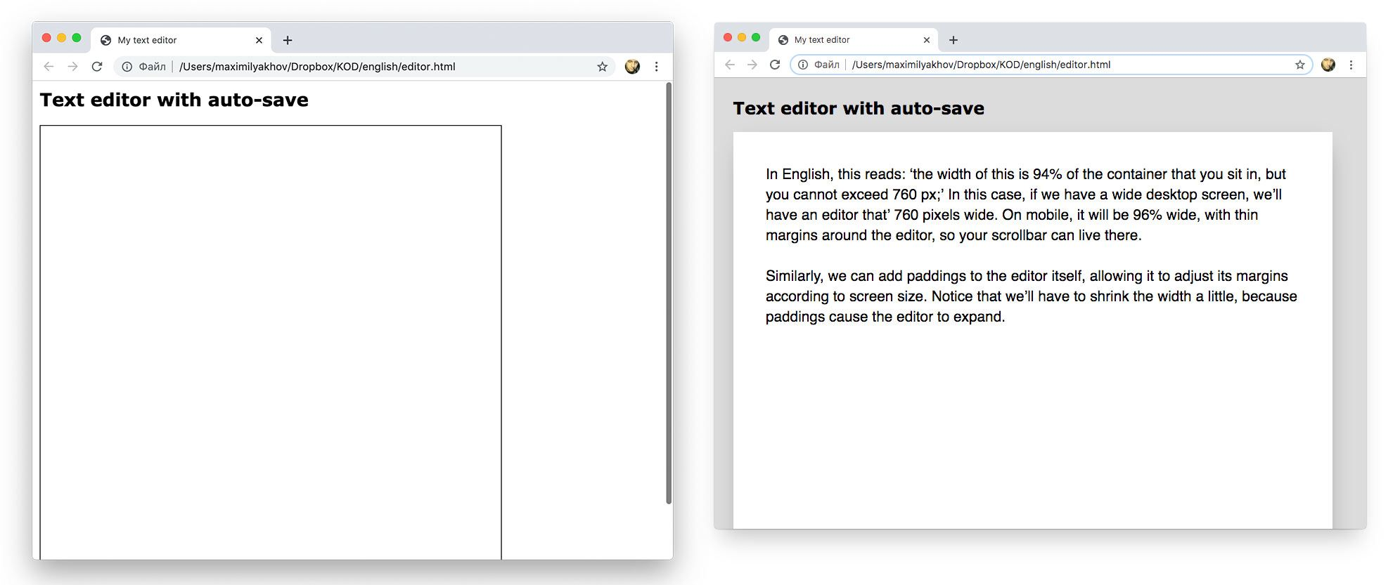
Task: Click tab globe favicon in right window
Action: pyautogui.click(x=783, y=40)
